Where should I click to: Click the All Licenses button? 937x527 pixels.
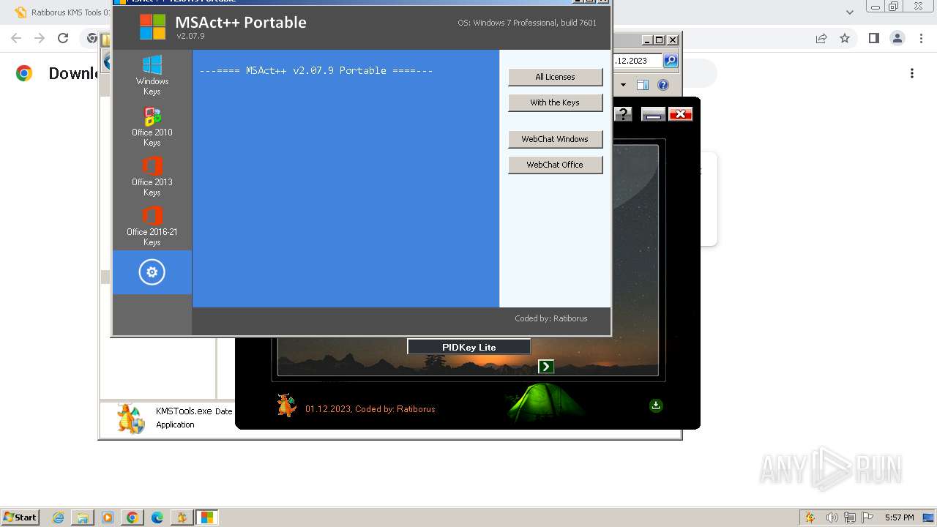555,77
